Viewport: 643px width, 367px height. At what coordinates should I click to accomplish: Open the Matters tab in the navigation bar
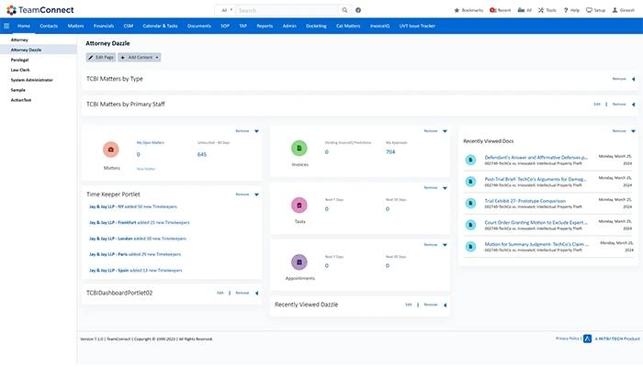click(76, 26)
